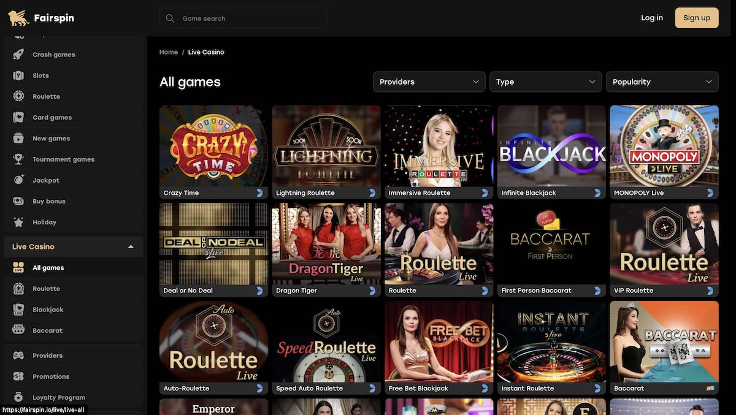This screenshot has height=415, width=736.
Task: Click the Holiday icon in sidebar
Action: coord(18,222)
